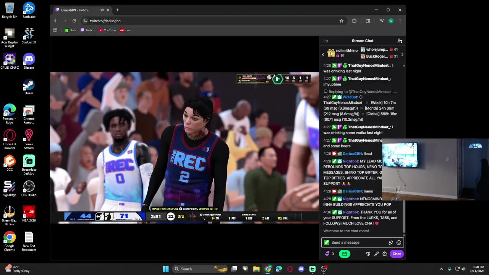Click the green rewards claim button
The height and width of the screenshot is (275, 489).
344,254
